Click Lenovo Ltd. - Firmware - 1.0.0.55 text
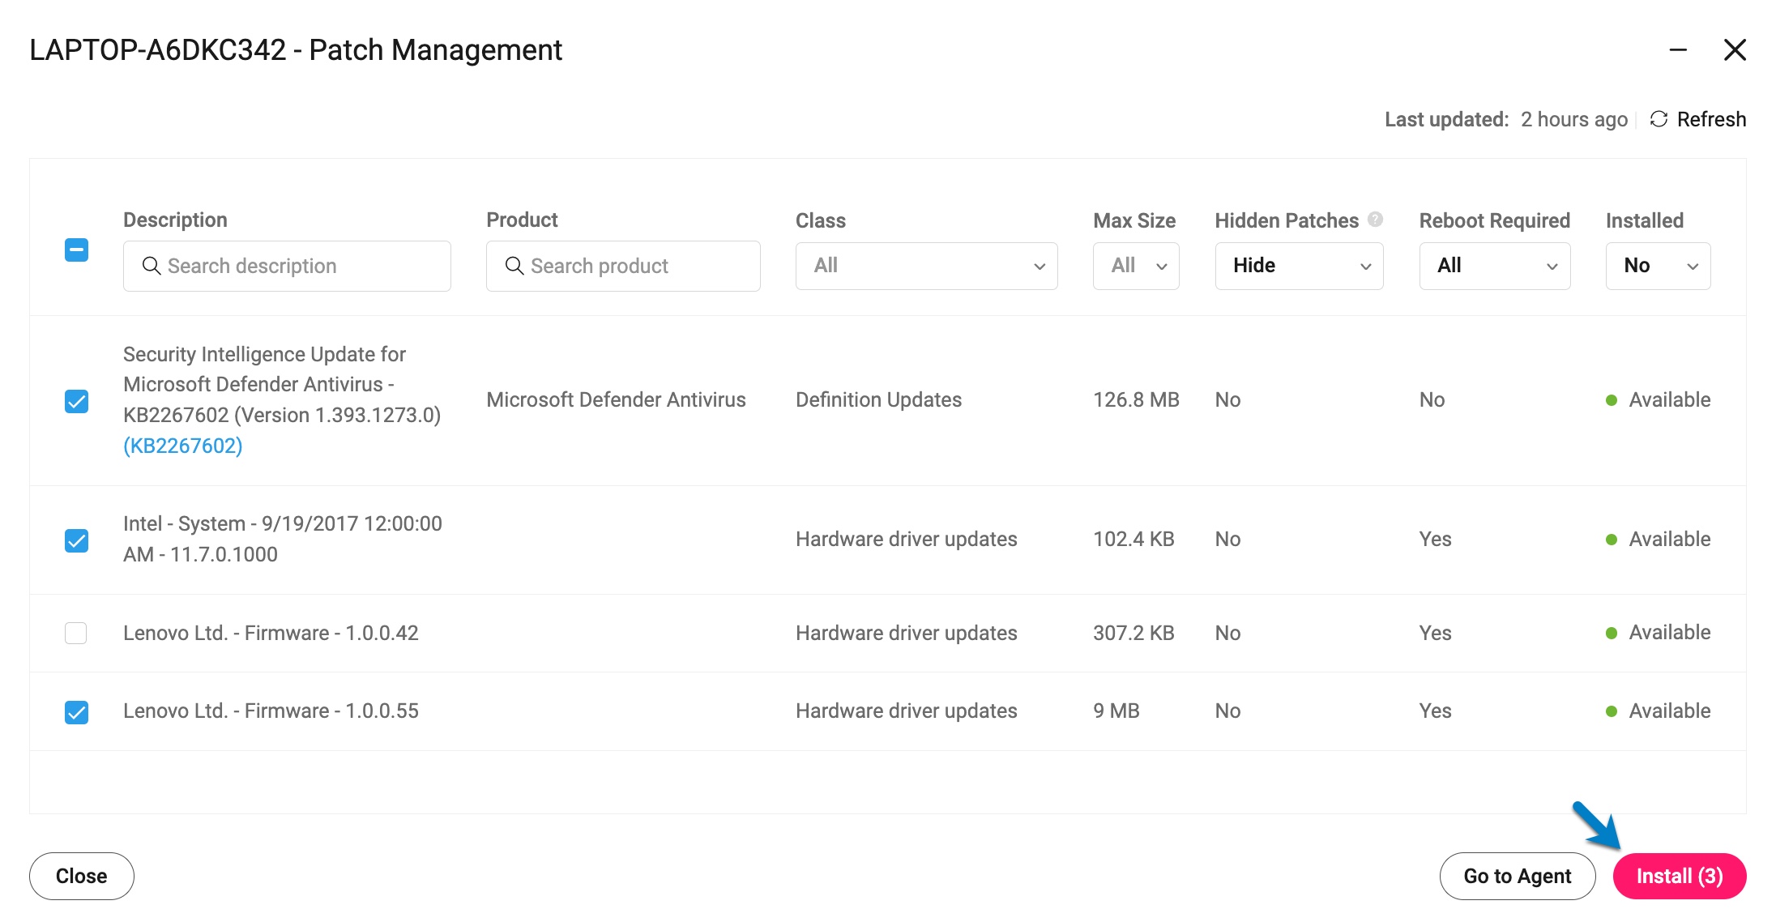 point(271,711)
